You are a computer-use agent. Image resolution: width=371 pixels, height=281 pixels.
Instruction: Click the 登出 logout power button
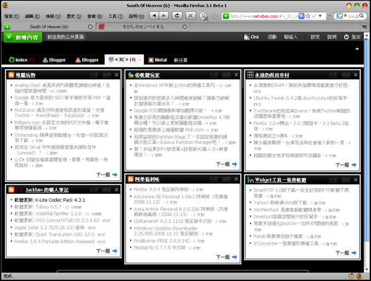tap(352, 37)
